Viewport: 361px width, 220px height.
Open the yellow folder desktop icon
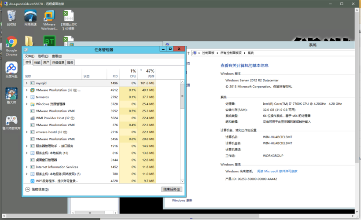tap(29, 41)
